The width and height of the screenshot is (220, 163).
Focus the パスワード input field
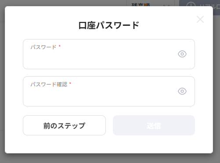click(109, 54)
